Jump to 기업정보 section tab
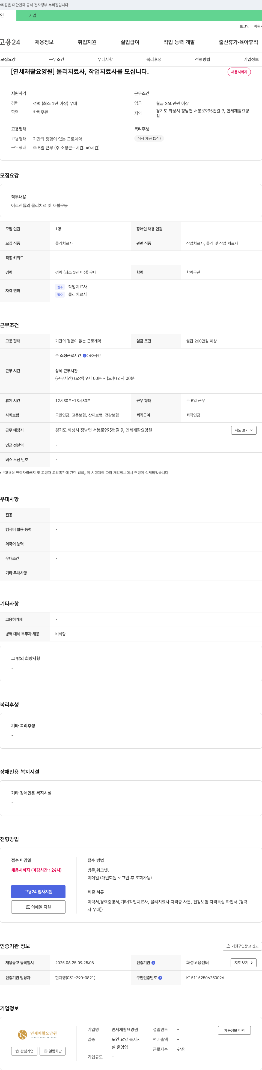262x1070 pixels. coord(251,59)
